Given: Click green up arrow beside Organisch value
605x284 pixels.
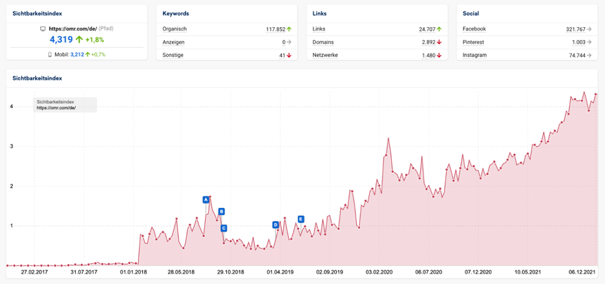Looking at the screenshot, I should (289, 29).
